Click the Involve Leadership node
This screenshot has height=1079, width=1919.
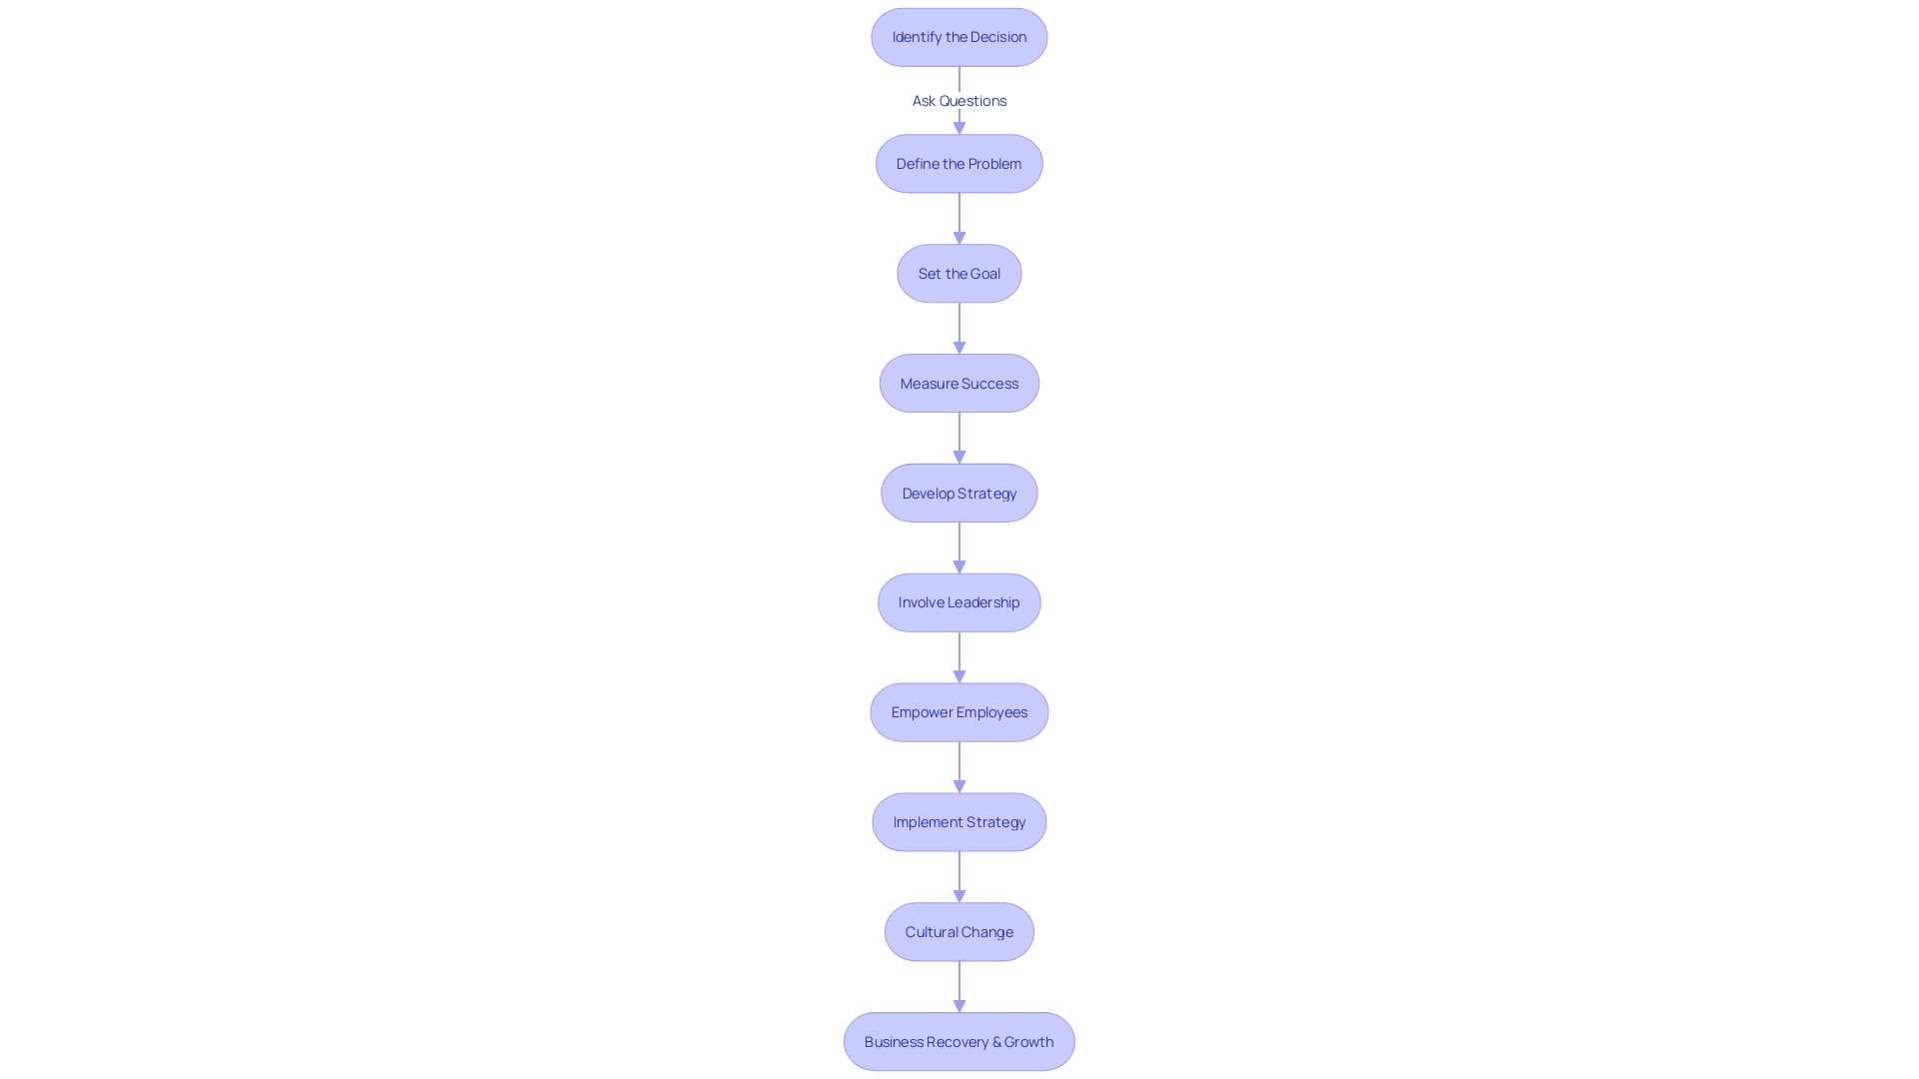click(x=959, y=602)
